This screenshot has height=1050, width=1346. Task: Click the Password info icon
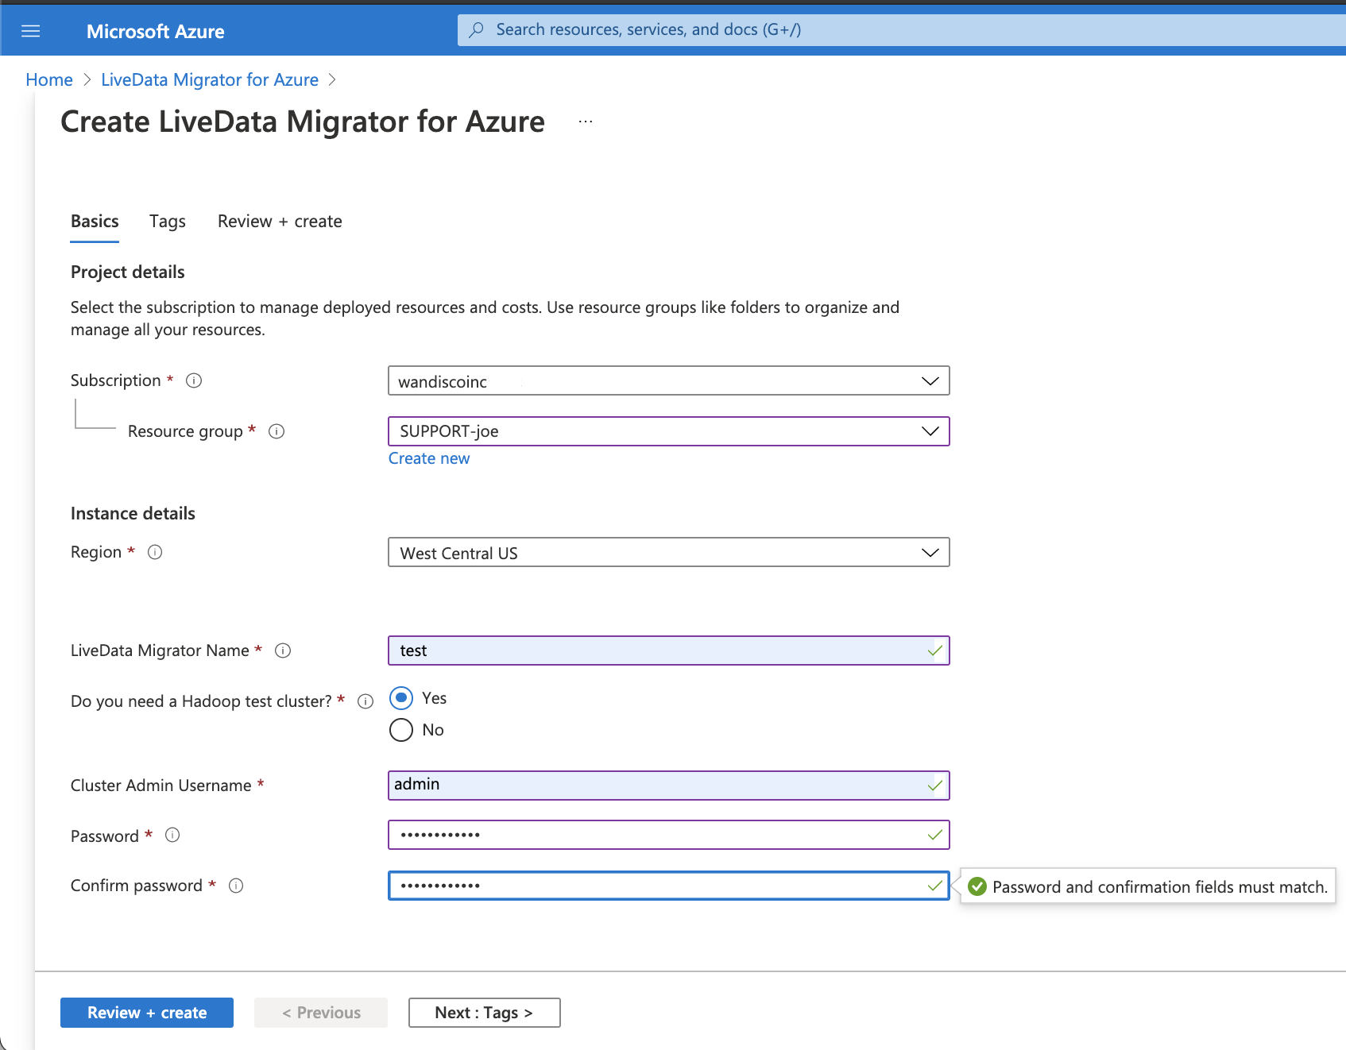pyautogui.click(x=172, y=835)
